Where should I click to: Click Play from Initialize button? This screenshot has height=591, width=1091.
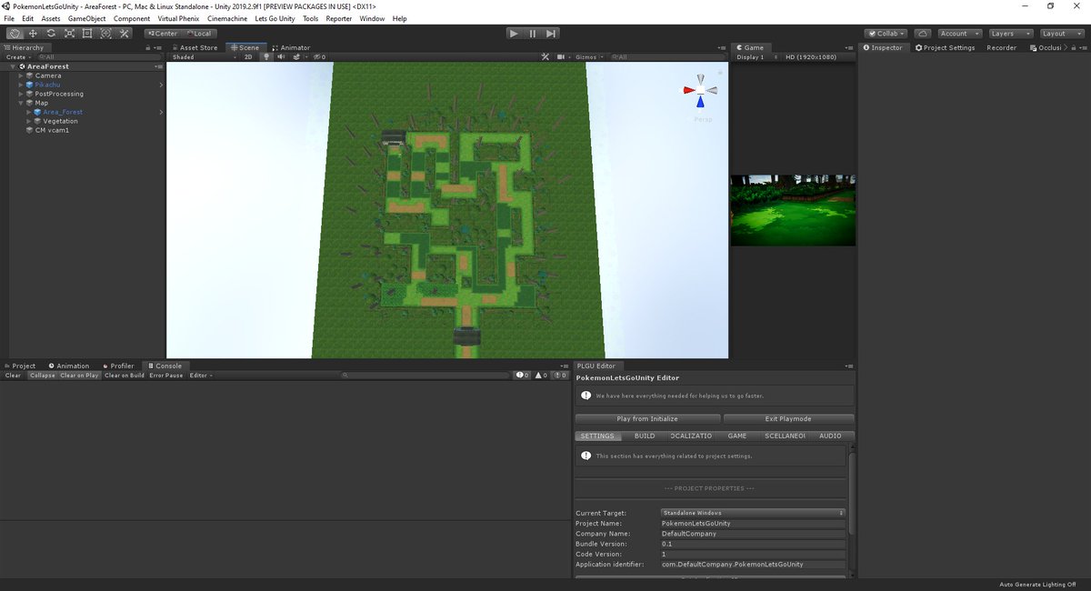click(x=647, y=419)
